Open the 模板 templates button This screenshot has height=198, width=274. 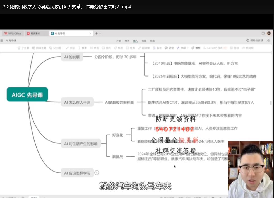[x=196, y=48]
